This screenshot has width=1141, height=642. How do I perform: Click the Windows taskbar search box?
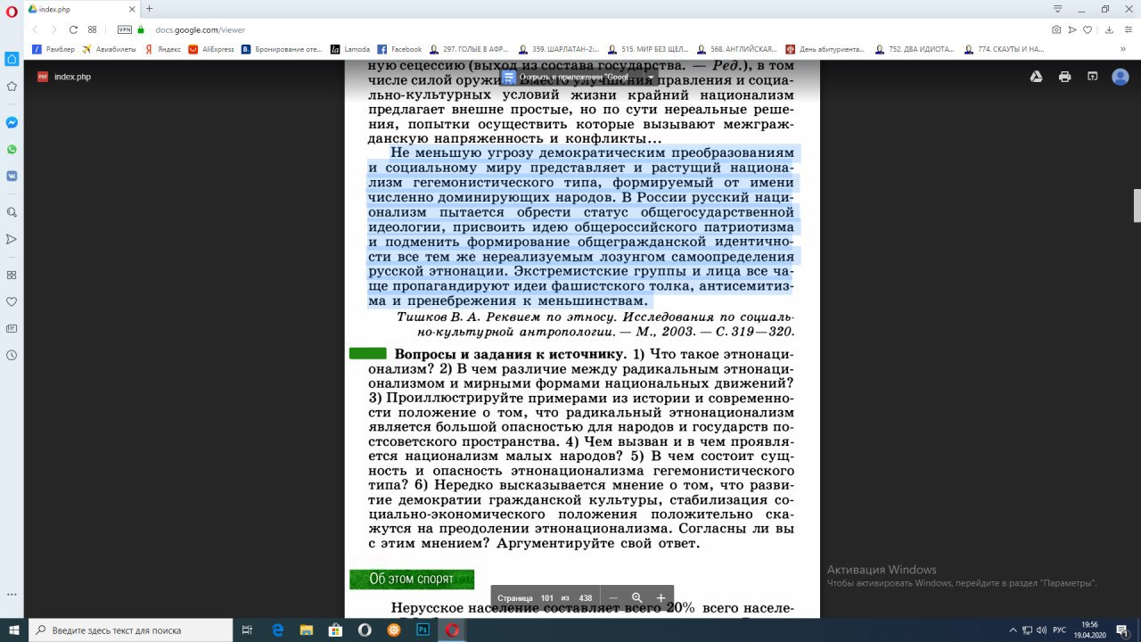[132, 630]
